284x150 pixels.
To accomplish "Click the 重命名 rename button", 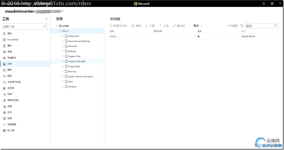I will click(x=179, y=26).
